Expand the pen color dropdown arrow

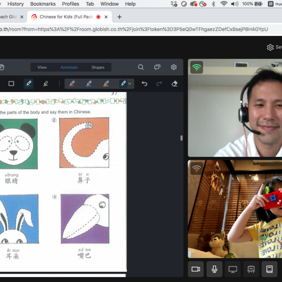coord(130,84)
